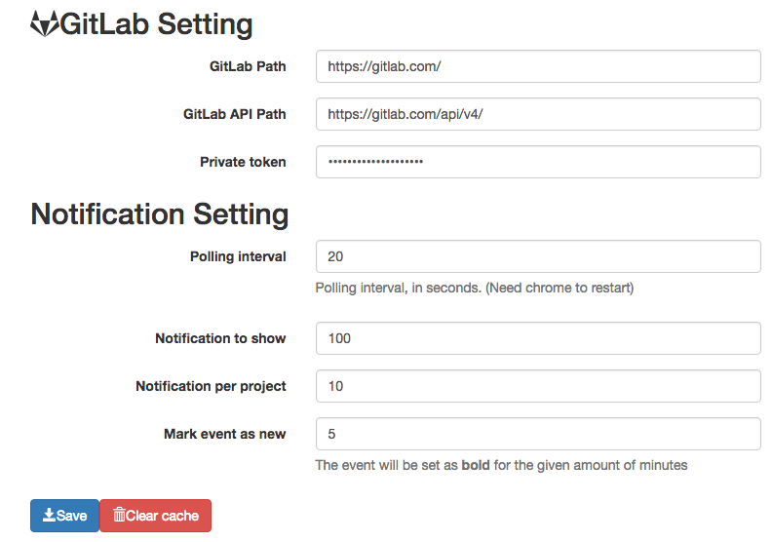Viewport: 772px width, 542px height.
Task: Click the 'GitLab API Path' label
Action: [234, 114]
